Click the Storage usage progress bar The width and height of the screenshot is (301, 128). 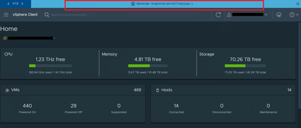click(245, 66)
